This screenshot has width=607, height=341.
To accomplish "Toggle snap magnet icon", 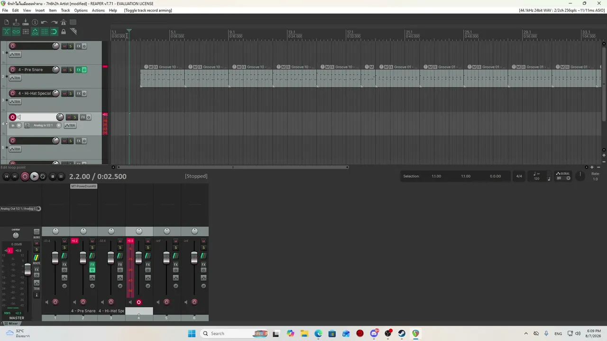I will click(x=54, y=32).
